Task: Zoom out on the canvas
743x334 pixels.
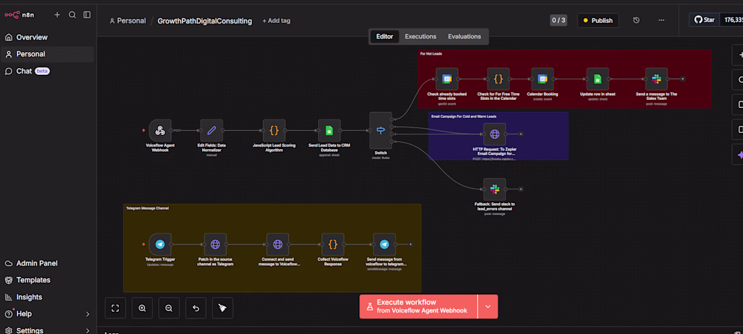Action: [169, 308]
